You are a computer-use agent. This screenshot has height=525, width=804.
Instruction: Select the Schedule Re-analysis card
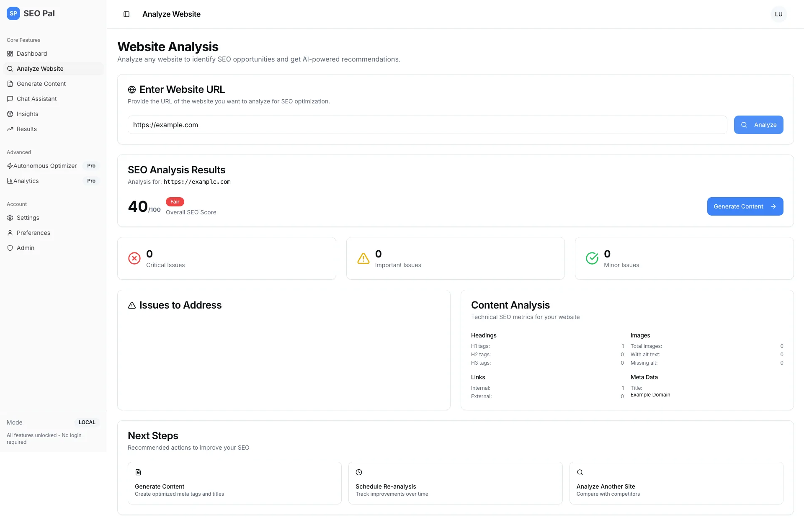click(455, 483)
